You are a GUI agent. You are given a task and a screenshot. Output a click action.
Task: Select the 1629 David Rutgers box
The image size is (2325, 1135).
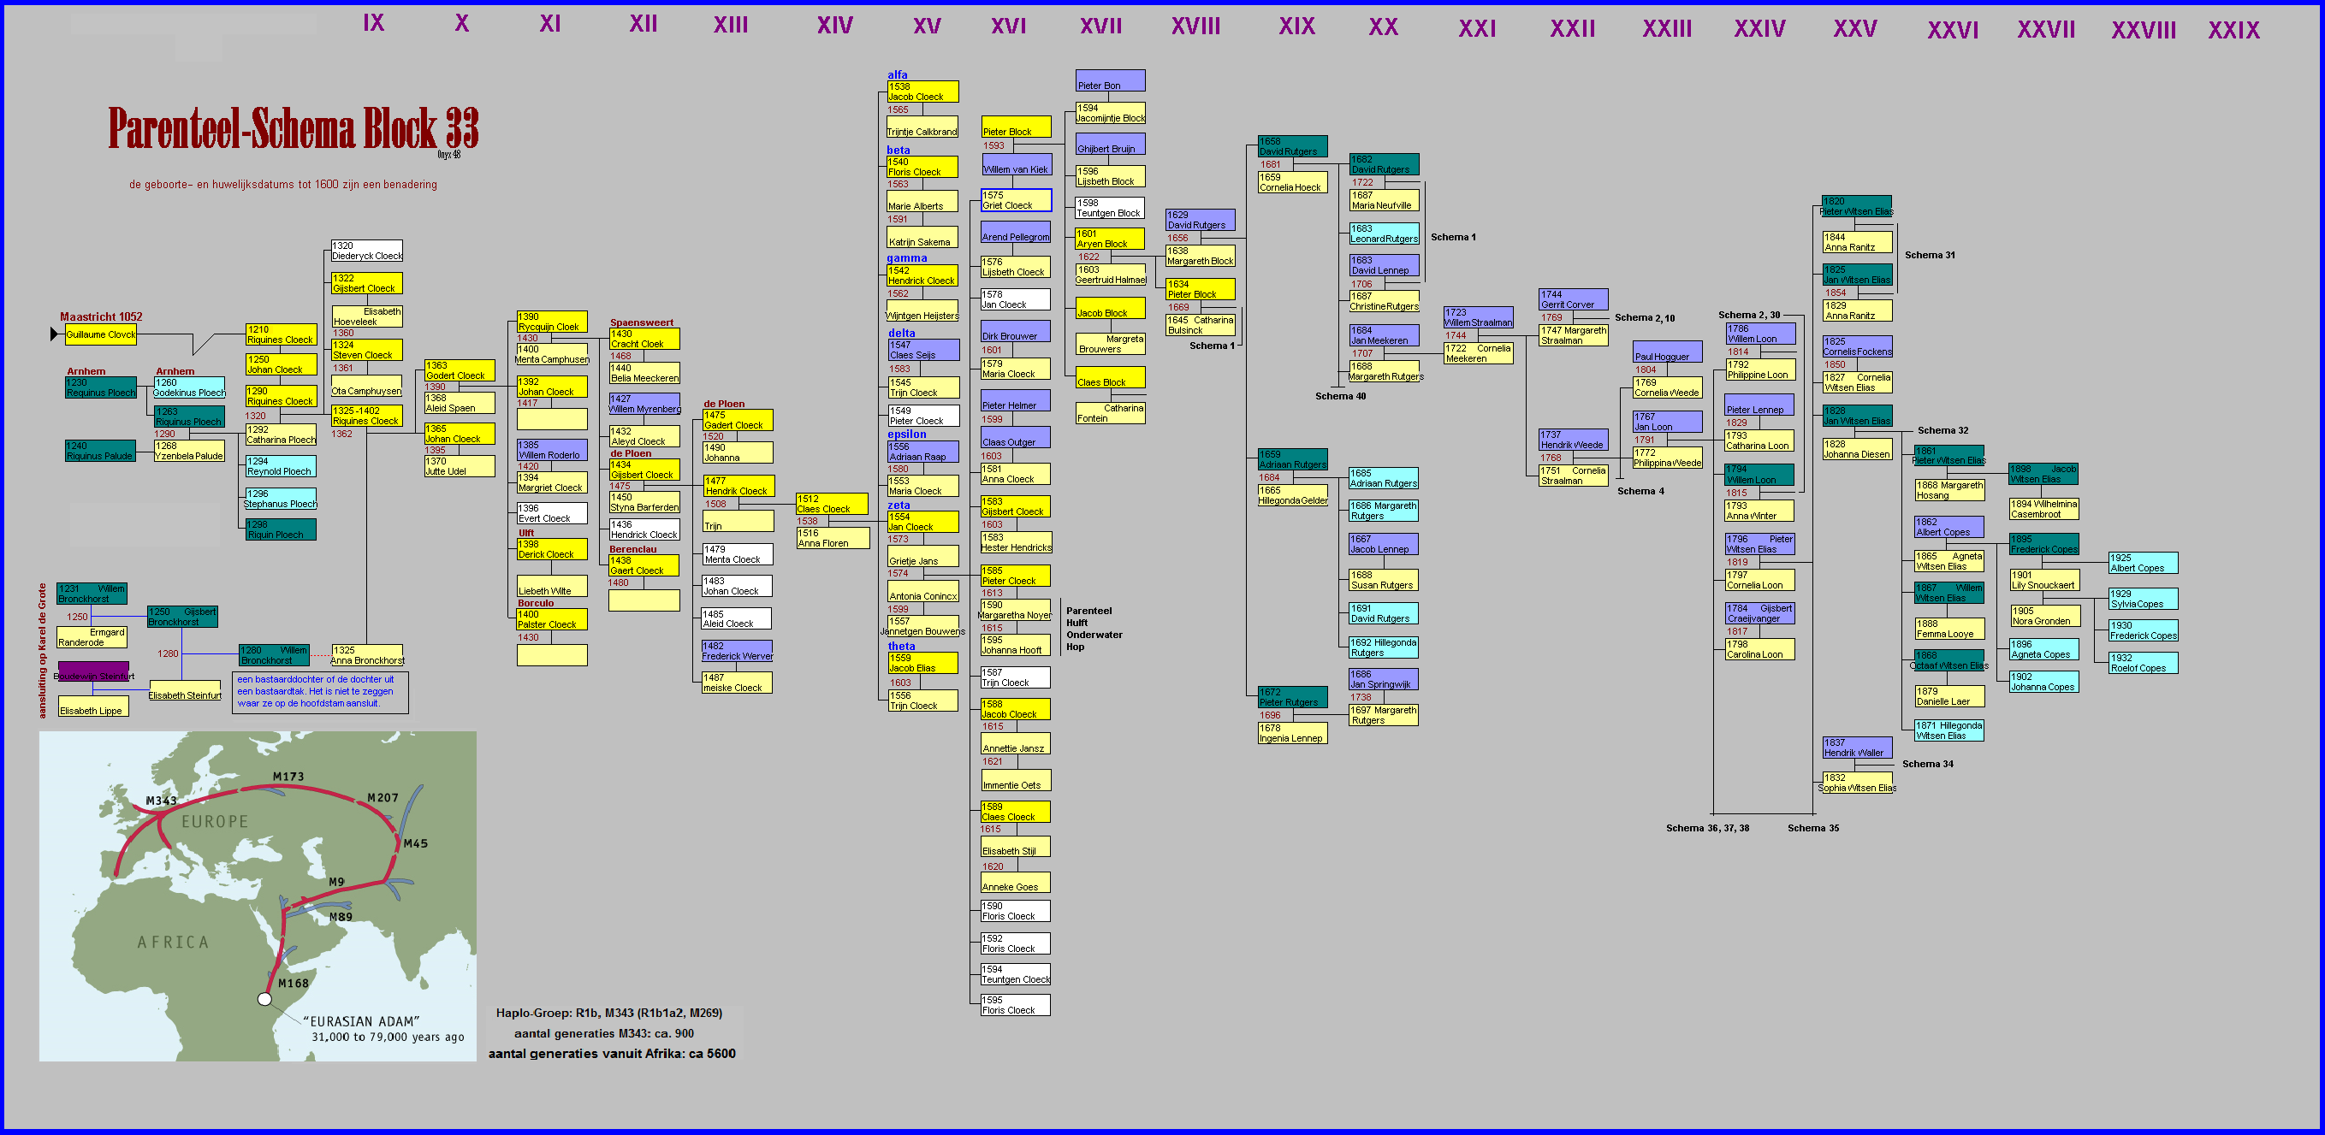[1200, 220]
